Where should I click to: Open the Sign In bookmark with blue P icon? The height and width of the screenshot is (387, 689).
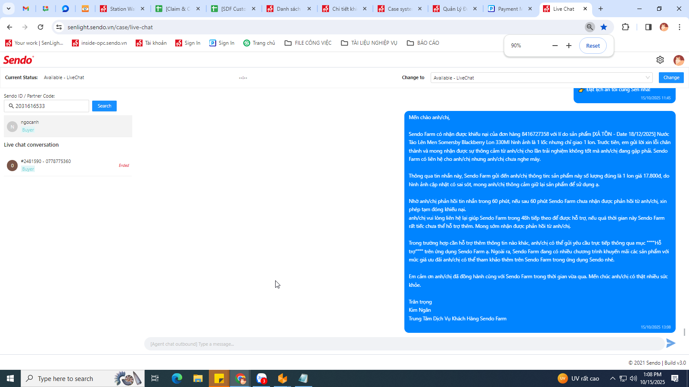pyautogui.click(x=222, y=43)
